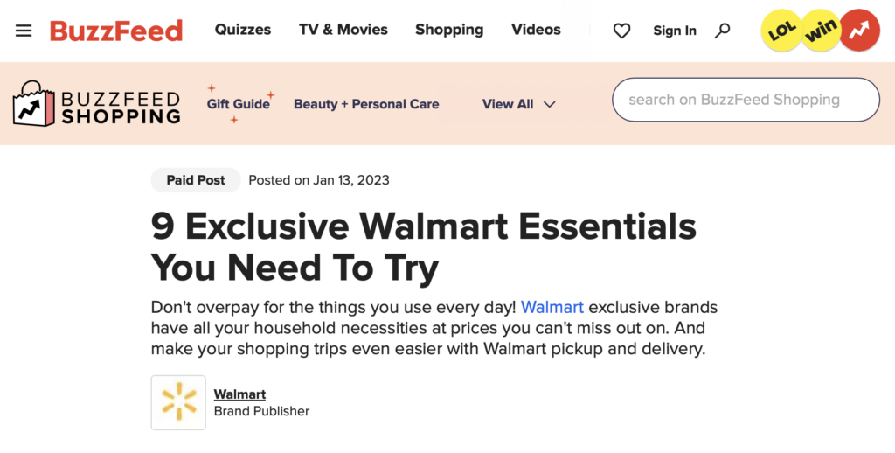
Task: Open the Quizzes section
Action: [x=243, y=30]
